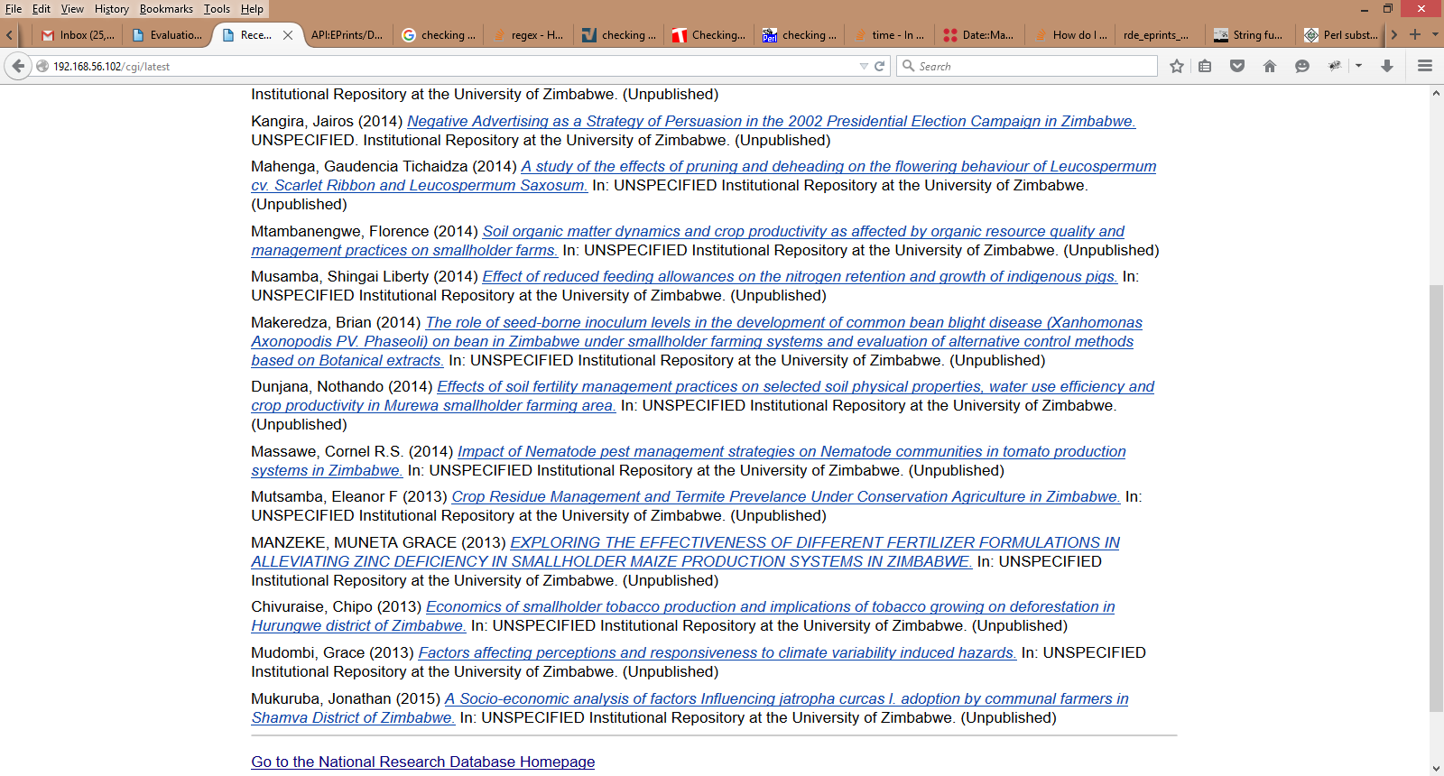Open Factors affecting perceptions link

(x=717, y=652)
